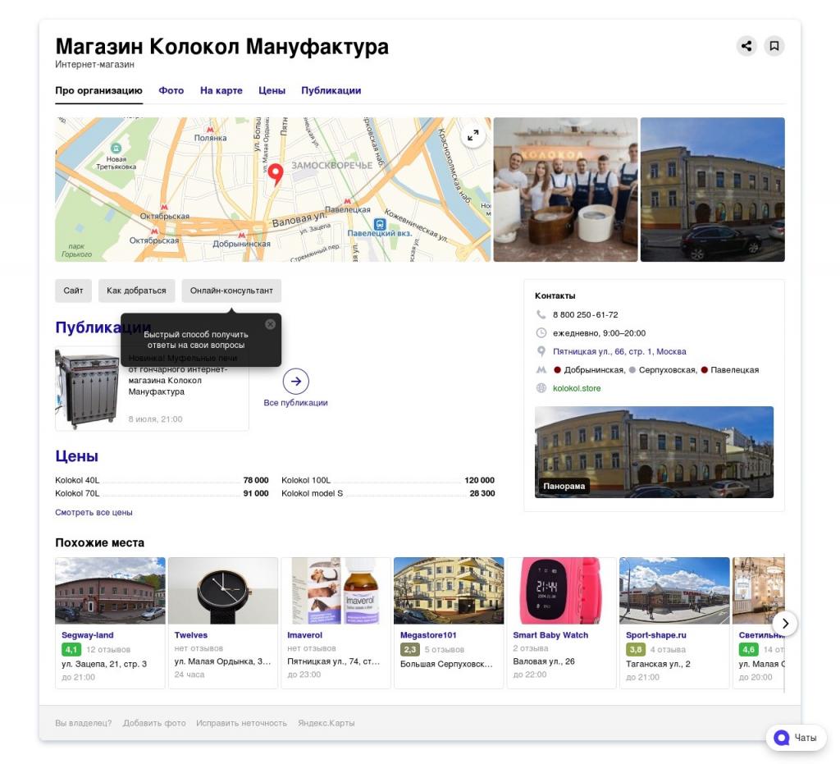This screenshot has height=764, width=840.
Task: Open the Segway-land place card
Action: coord(111,623)
